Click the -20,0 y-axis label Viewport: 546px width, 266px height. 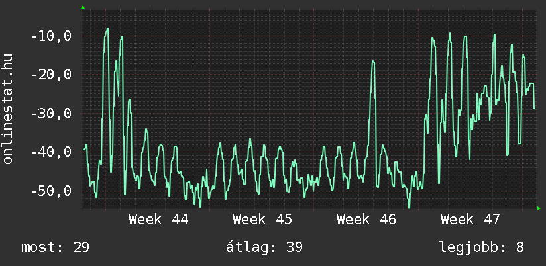point(51,74)
